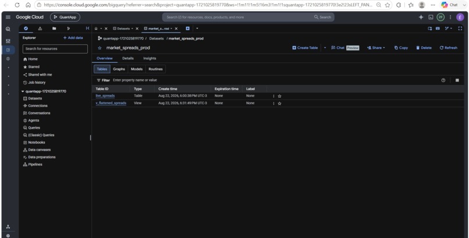Click Create Table button
The width and height of the screenshot is (469, 238).
pyautogui.click(x=305, y=48)
